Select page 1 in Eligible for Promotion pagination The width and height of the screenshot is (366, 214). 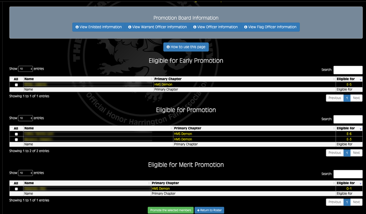pyautogui.click(x=347, y=153)
